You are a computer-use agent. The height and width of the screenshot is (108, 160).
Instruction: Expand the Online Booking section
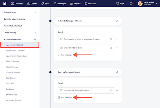tap(20, 33)
